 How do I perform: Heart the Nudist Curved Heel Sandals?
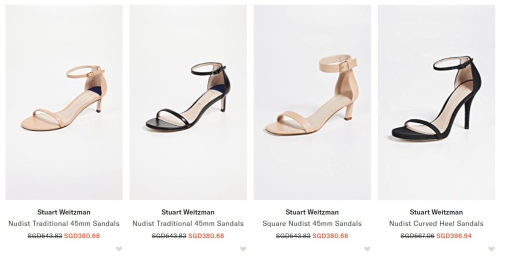(491, 249)
